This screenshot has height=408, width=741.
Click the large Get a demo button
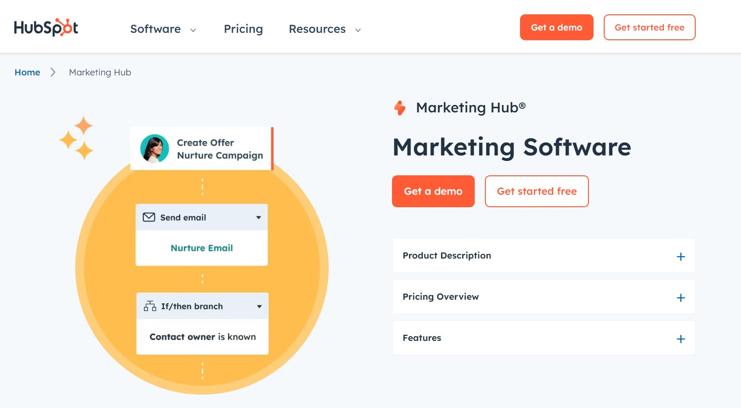click(x=433, y=191)
